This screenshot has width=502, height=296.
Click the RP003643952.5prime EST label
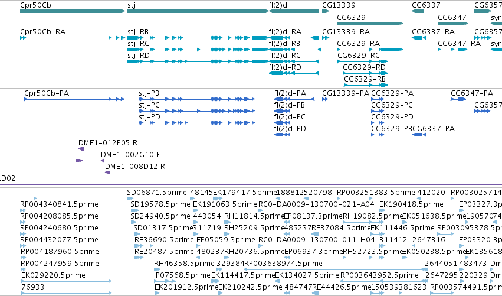pos(379,275)
